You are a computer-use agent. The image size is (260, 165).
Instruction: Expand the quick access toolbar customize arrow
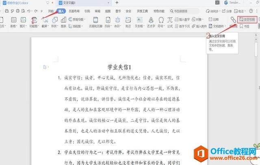[41, 11]
